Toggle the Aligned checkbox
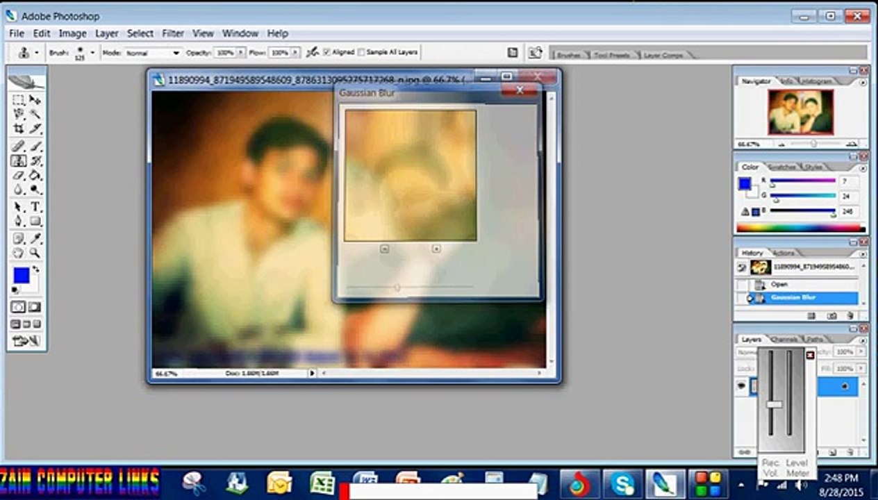 [326, 52]
